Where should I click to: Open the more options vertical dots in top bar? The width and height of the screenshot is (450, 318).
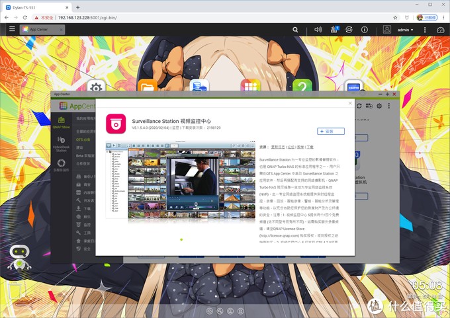(425, 30)
